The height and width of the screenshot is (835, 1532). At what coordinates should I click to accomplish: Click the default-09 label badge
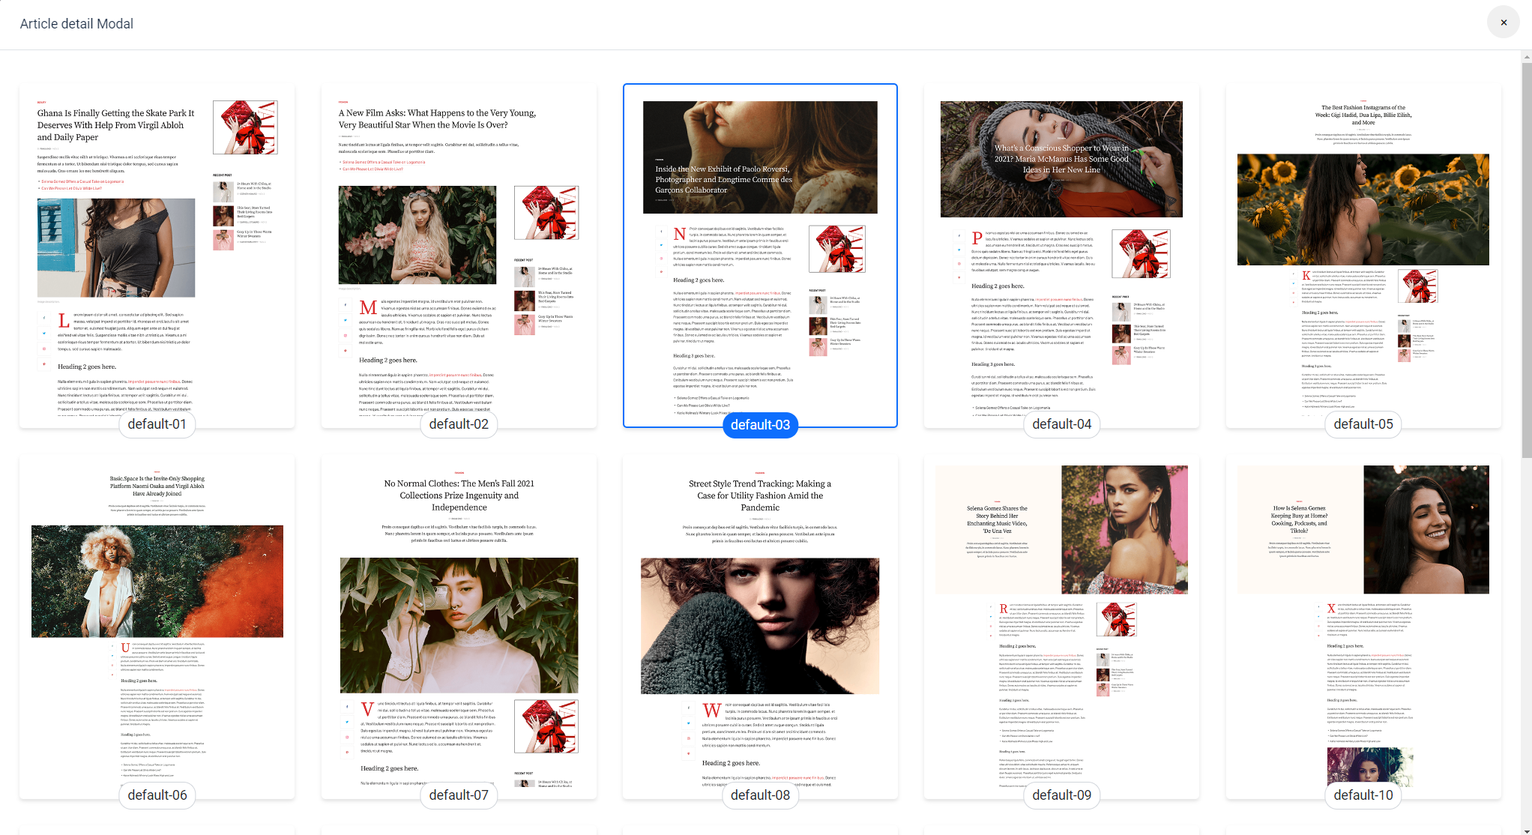(1061, 795)
